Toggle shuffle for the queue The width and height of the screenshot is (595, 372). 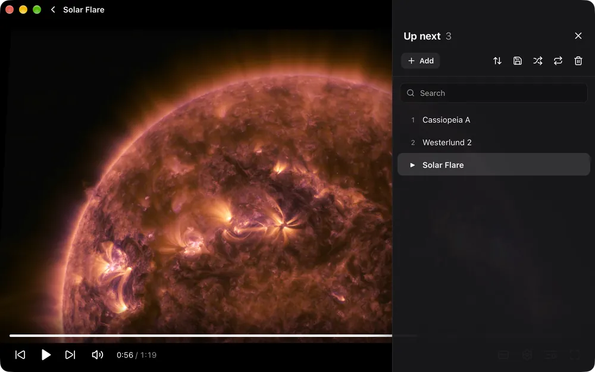point(538,61)
